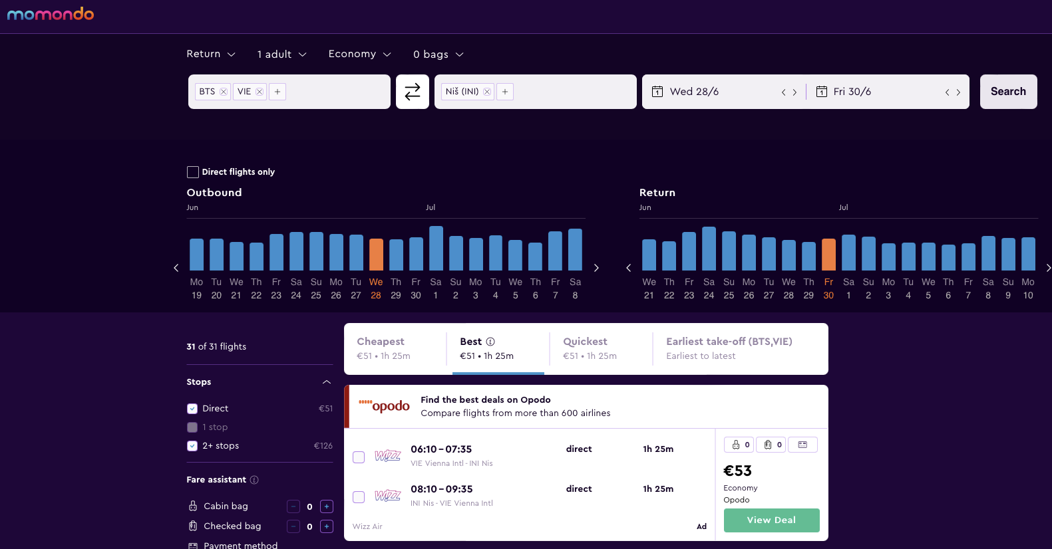
Task: Uncheck the Direct stops filter
Action: click(x=192, y=409)
